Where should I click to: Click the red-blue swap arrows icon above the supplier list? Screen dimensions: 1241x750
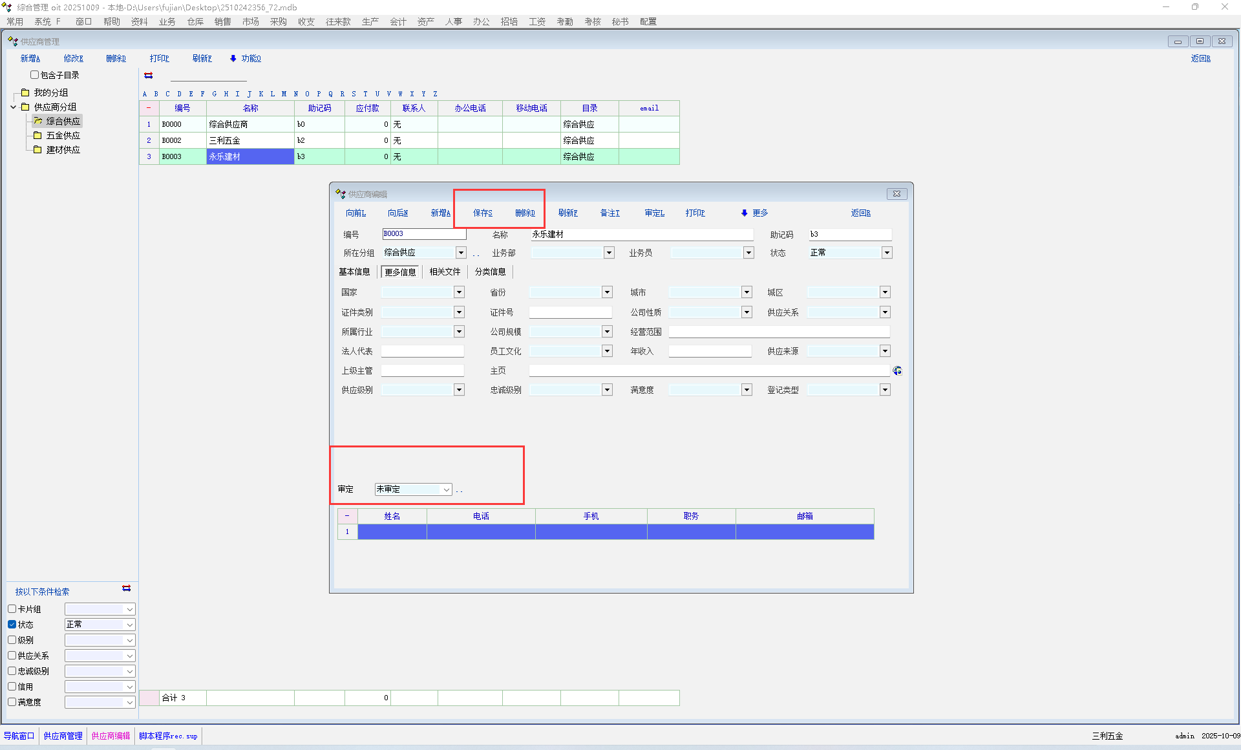(148, 76)
